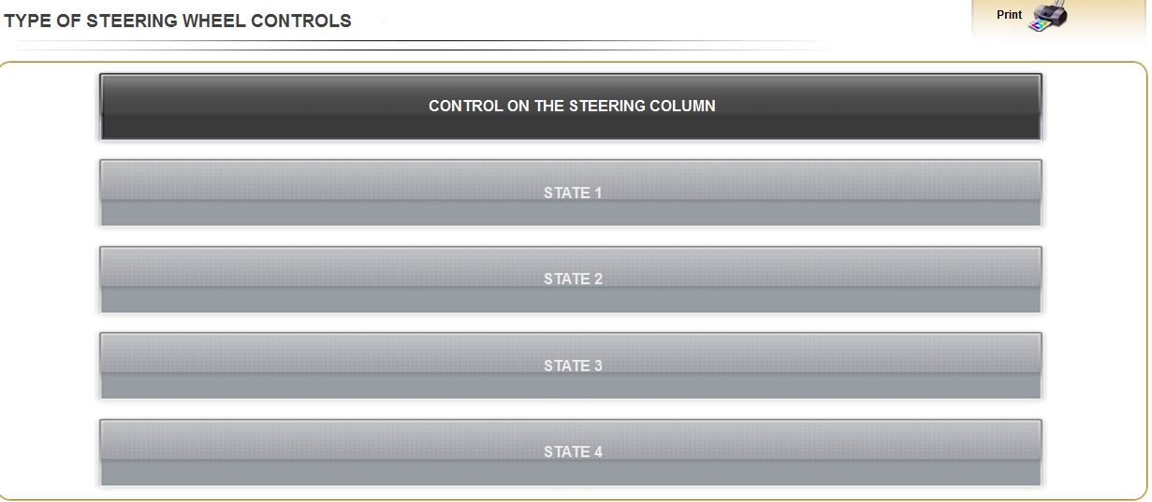Select the 'STATE 2' text label
Viewport: 1152px width, 502px height.
click(573, 280)
